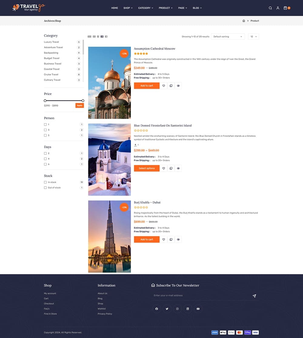Expand the PRODUCT menu dropdown
Image resolution: width=303 pixels, height=338 pixels.
click(x=166, y=8)
